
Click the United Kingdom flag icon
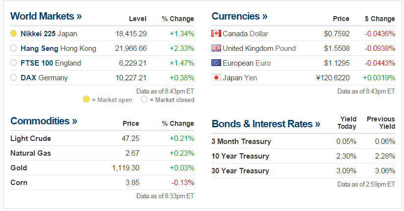[216, 48]
